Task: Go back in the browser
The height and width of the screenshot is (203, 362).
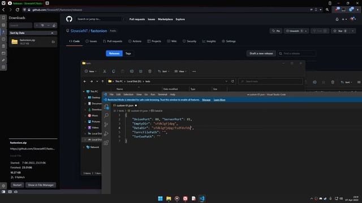Action: tap(3, 10)
